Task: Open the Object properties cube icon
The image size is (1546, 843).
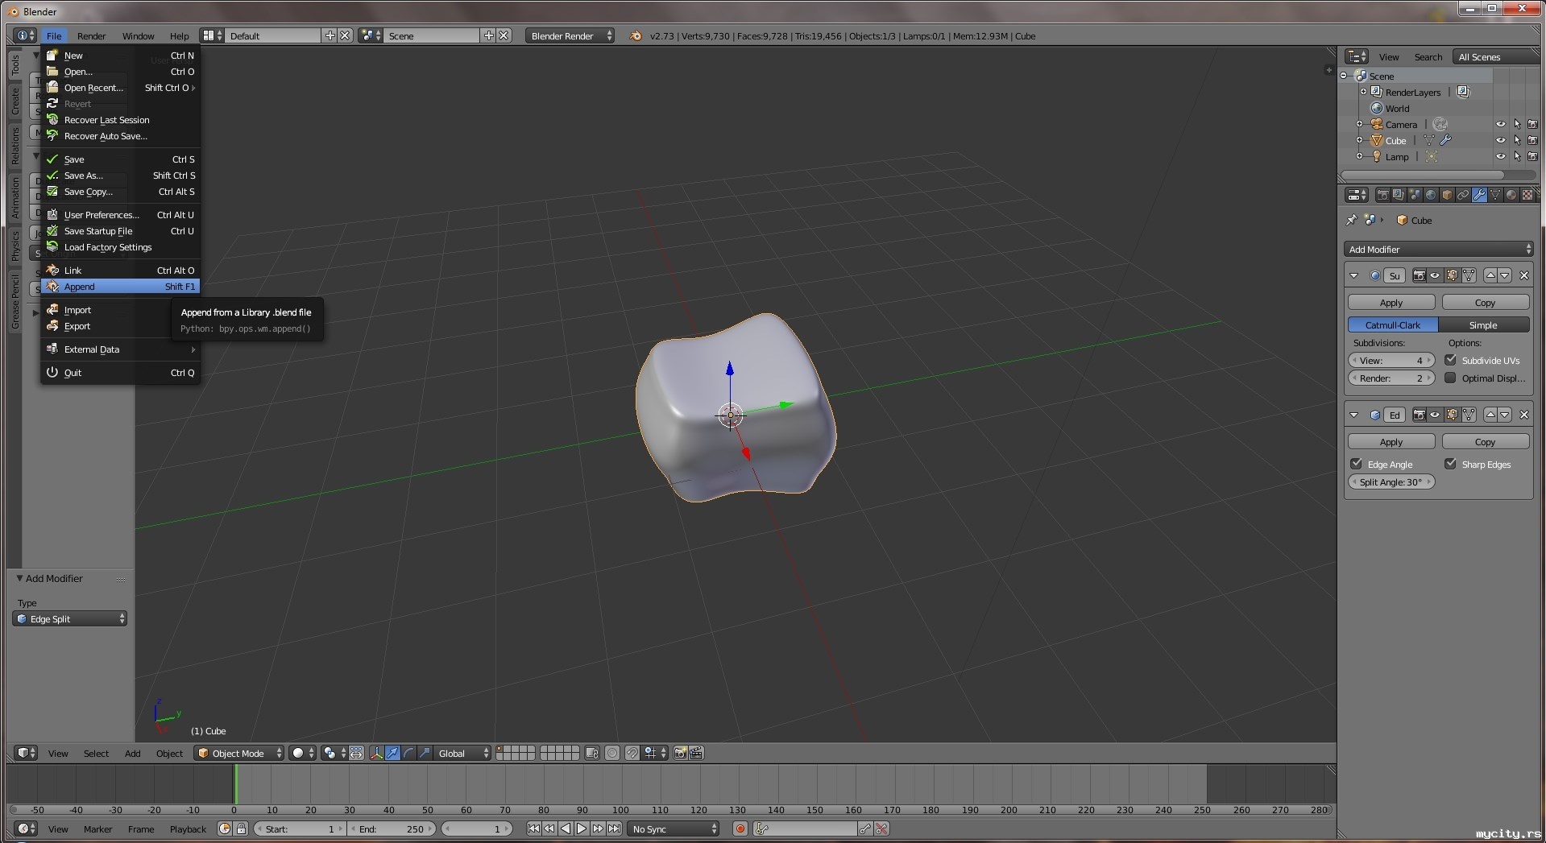Action: pos(1447,195)
